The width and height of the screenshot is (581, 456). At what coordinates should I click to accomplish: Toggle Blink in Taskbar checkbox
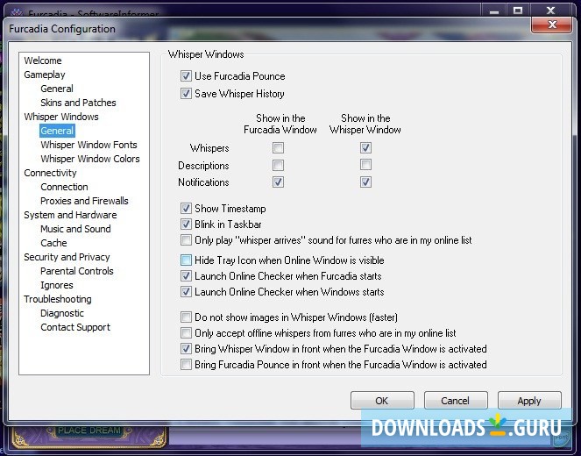click(x=186, y=224)
